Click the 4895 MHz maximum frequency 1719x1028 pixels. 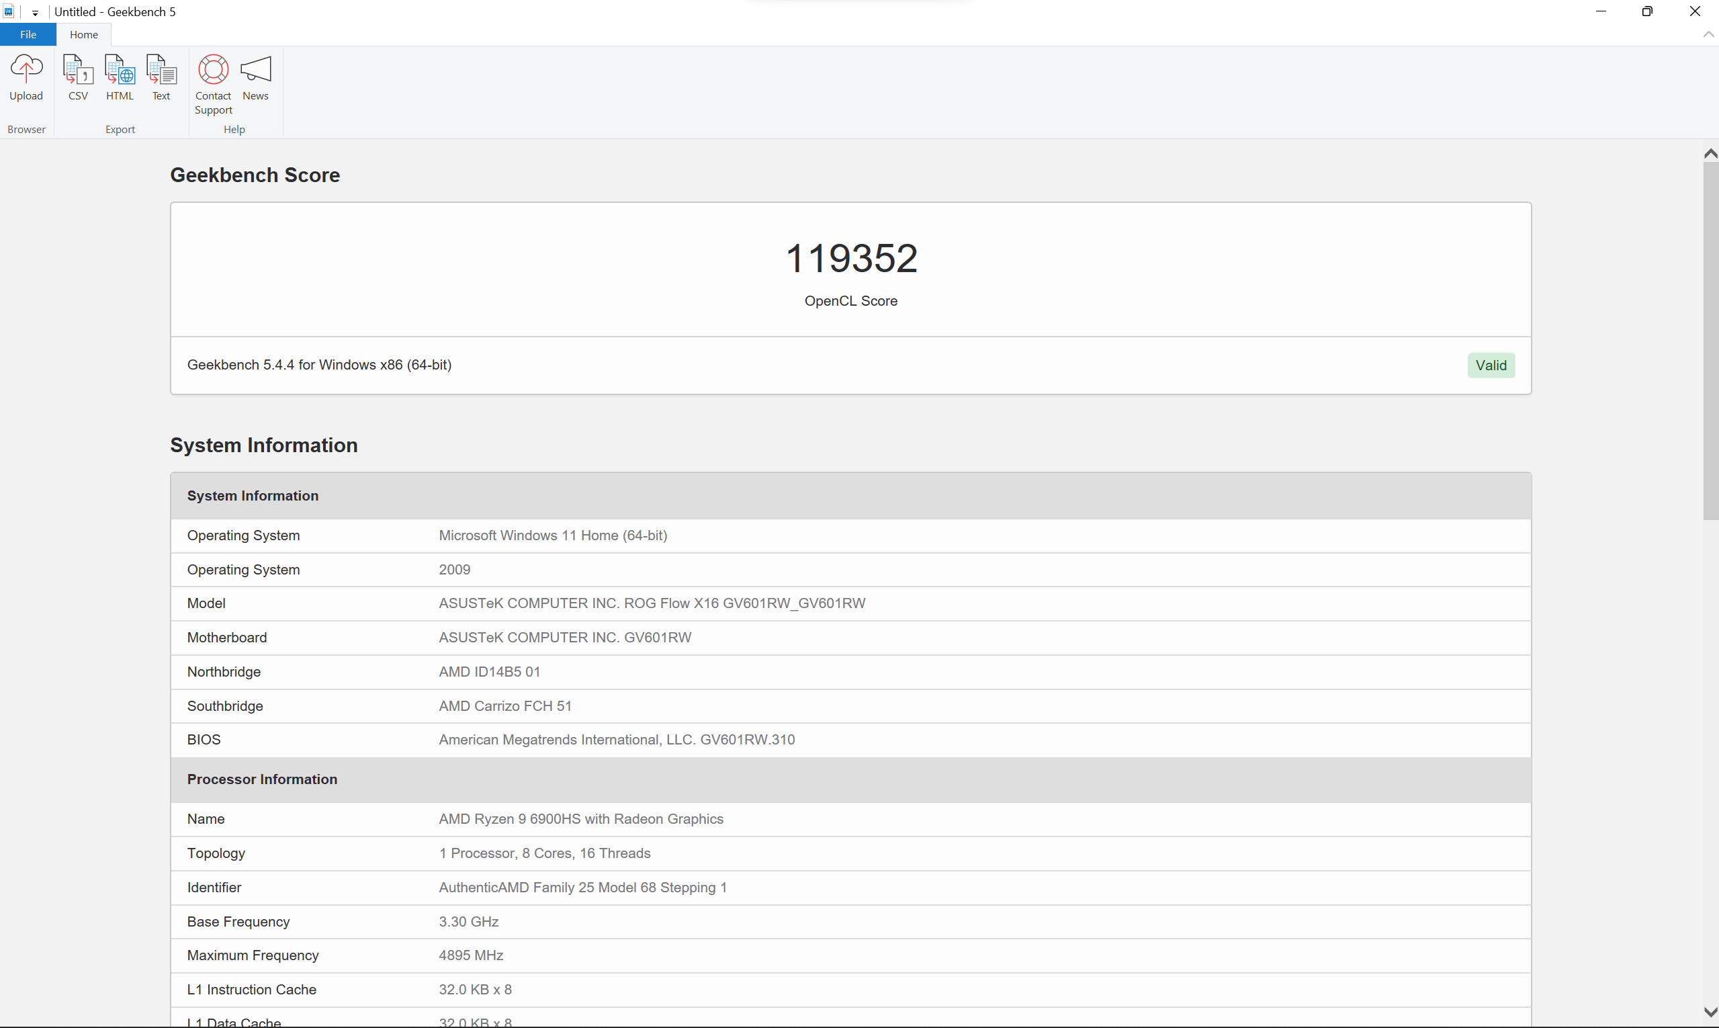471,955
